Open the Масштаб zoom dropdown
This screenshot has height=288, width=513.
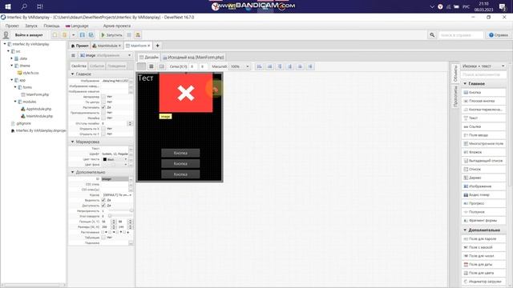point(240,66)
